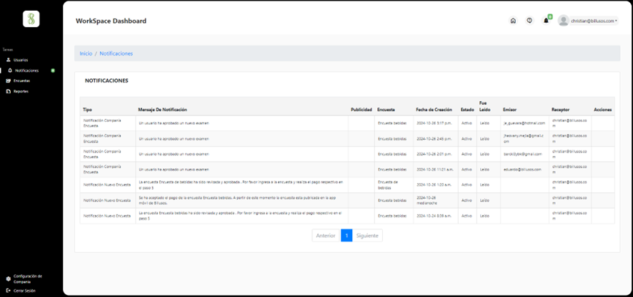
Task: Click the Encuestas sidebar icon
Action: tap(9, 80)
